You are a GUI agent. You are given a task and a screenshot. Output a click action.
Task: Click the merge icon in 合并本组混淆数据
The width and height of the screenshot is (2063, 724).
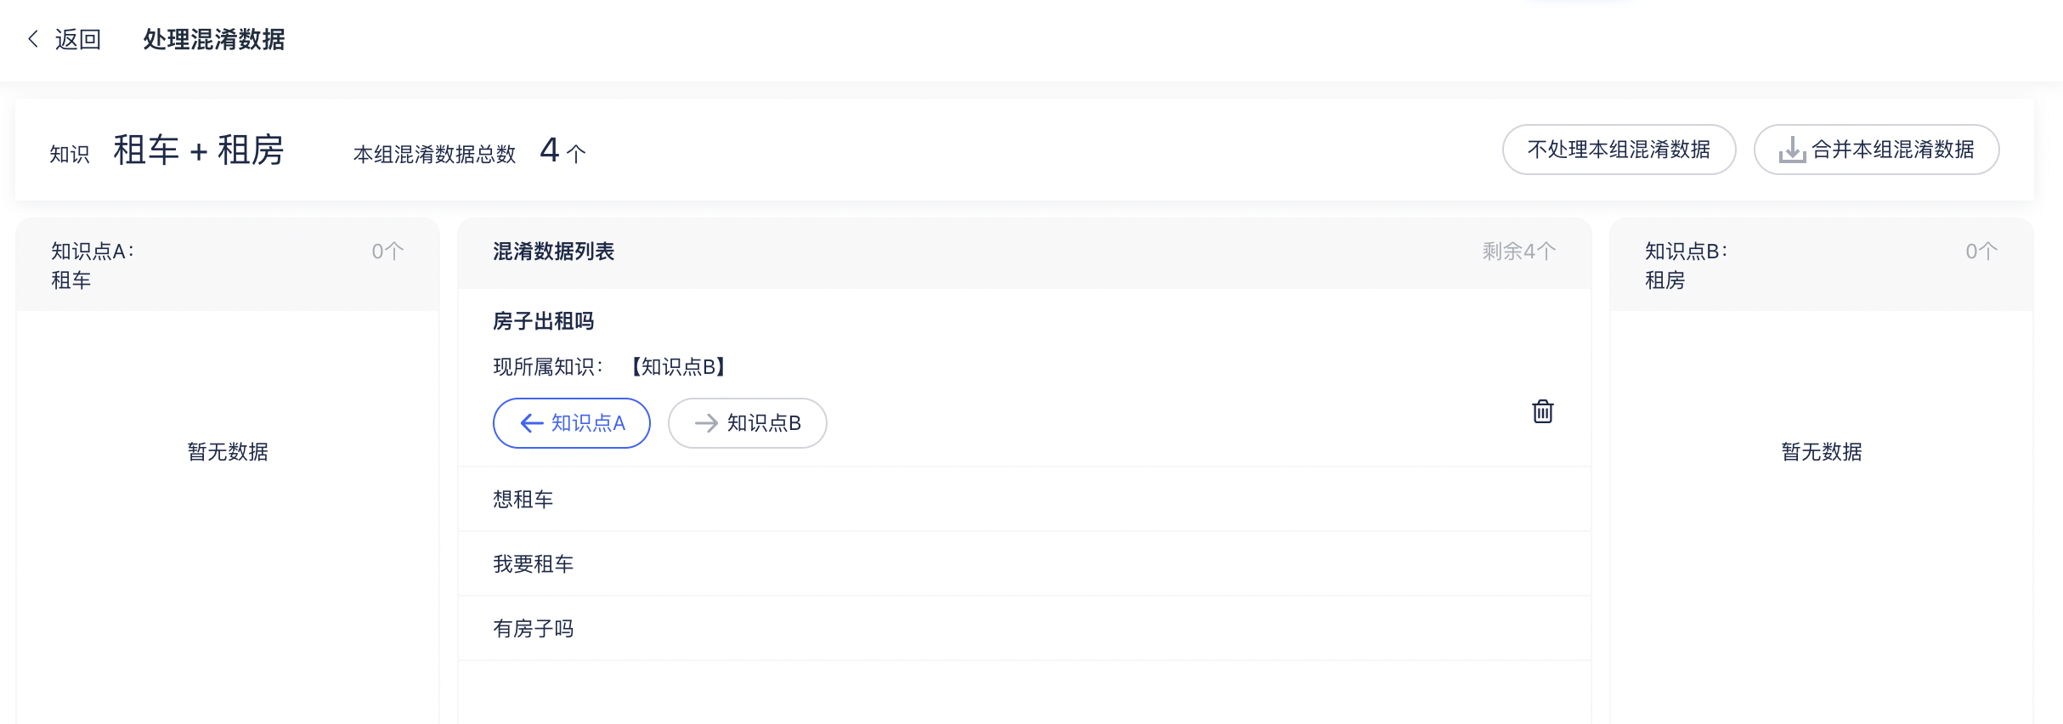[x=1791, y=150]
